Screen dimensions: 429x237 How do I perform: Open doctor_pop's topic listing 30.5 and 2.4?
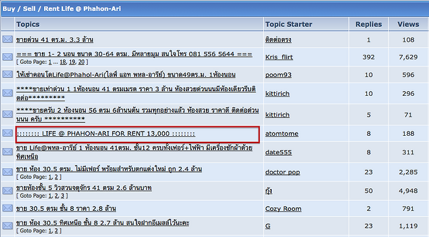109,169
